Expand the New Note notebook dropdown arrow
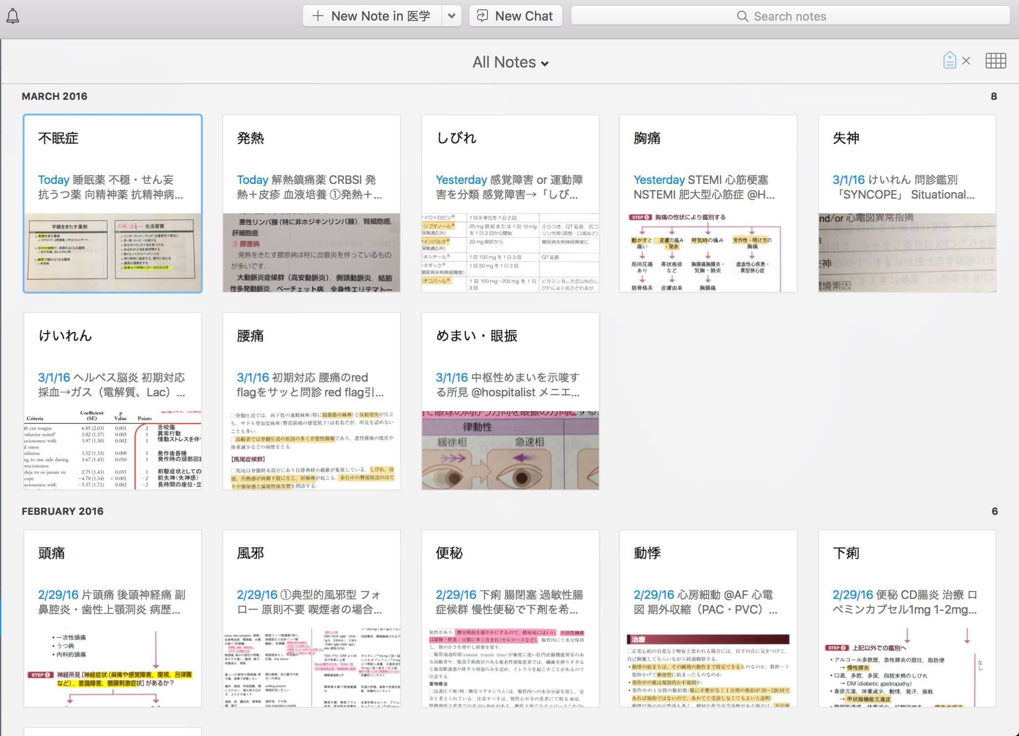The image size is (1019, 736). point(452,16)
